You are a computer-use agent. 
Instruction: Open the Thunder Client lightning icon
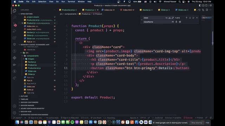click(x=14, y=71)
